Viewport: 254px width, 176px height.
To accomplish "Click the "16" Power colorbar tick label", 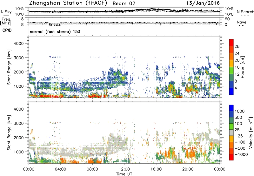I will point(237,67).
